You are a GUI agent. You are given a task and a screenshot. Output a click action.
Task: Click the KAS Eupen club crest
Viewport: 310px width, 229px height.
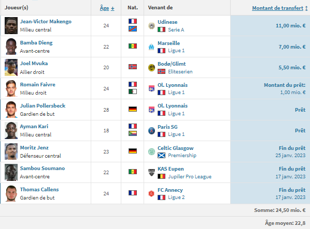(152, 173)
